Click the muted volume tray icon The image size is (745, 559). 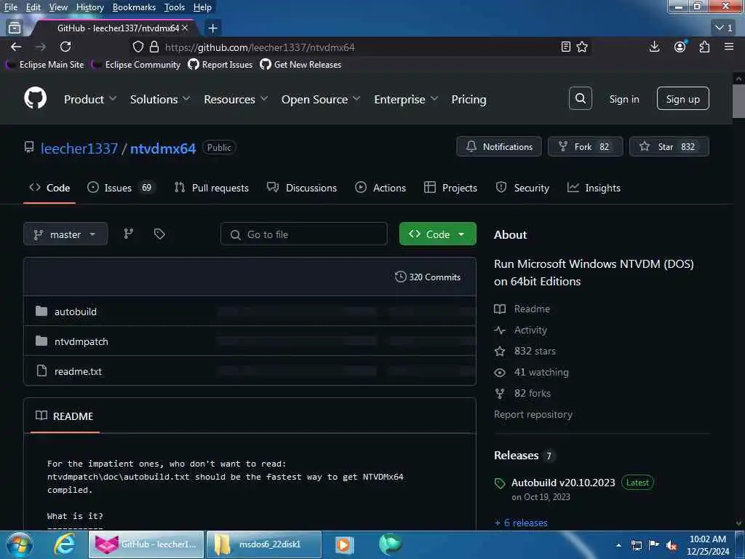(672, 545)
